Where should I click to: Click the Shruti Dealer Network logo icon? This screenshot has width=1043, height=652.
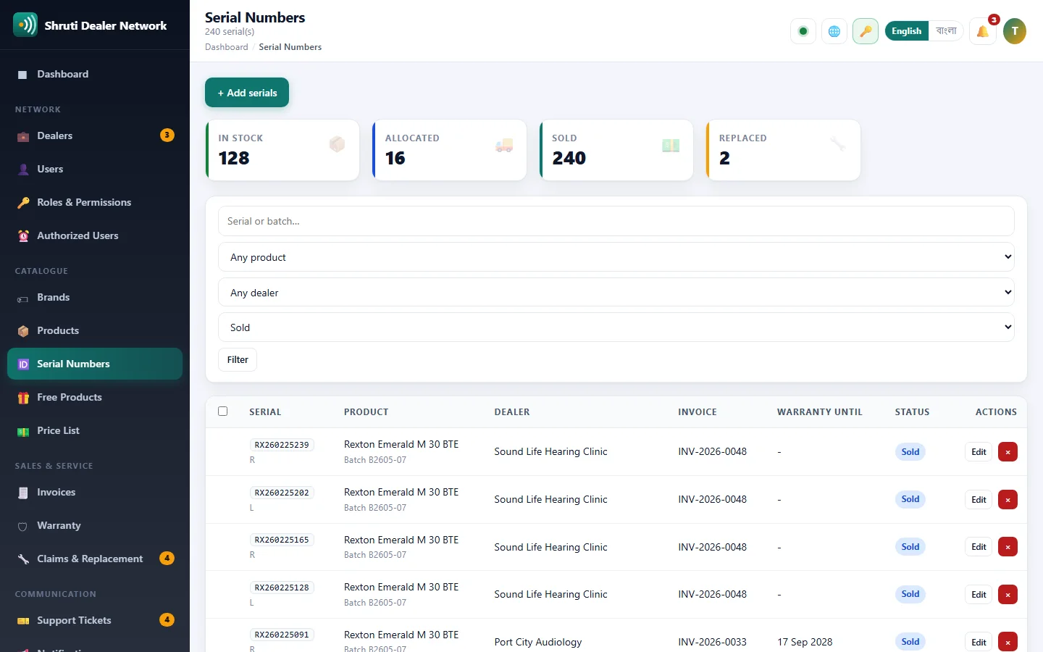[25, 25]
